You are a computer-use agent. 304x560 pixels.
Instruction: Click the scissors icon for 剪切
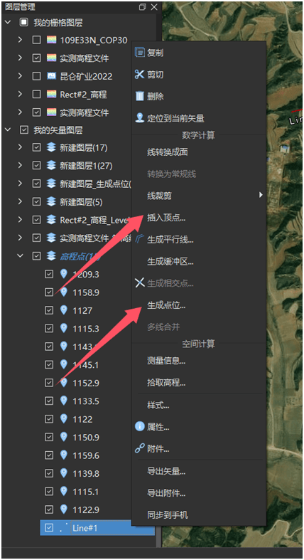(x=139, y=74)
